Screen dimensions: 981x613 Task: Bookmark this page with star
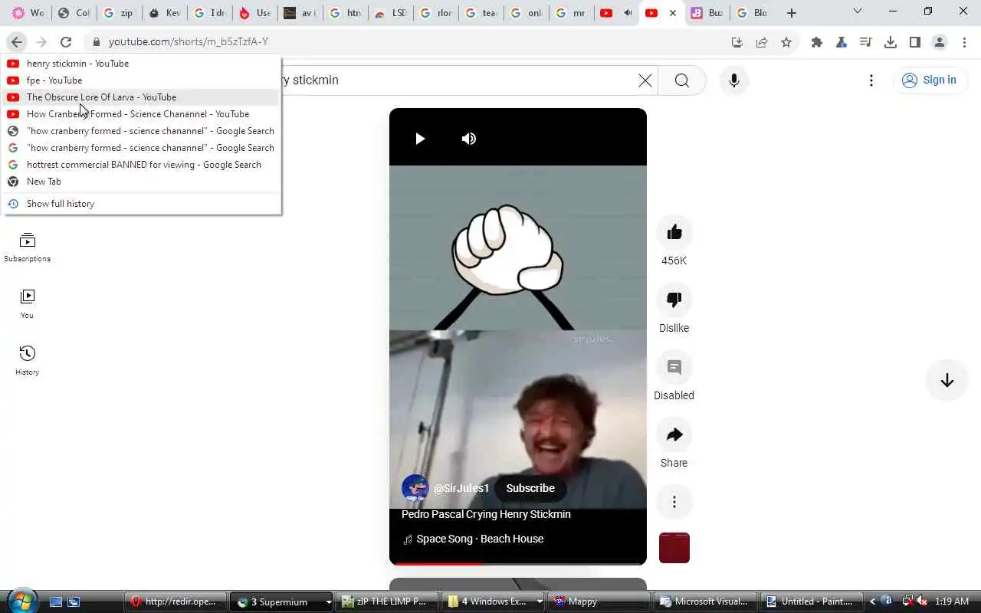(786, 42)
